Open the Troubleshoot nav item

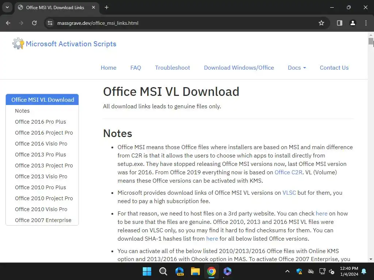(x=172, y=67)
